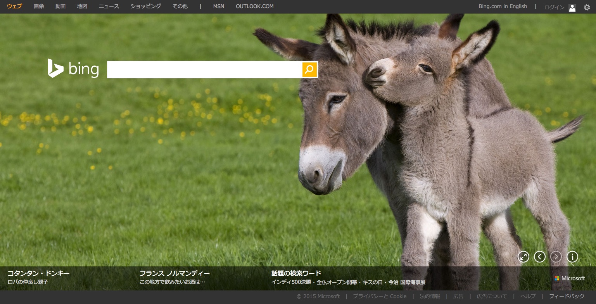
Task: Go to next background image
Action: [556, 257]
